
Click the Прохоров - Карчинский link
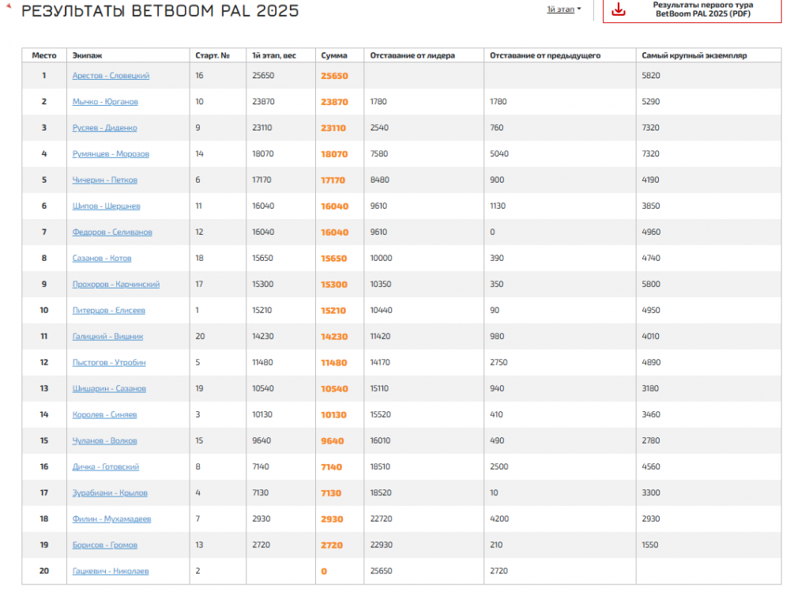pos(116,285)
